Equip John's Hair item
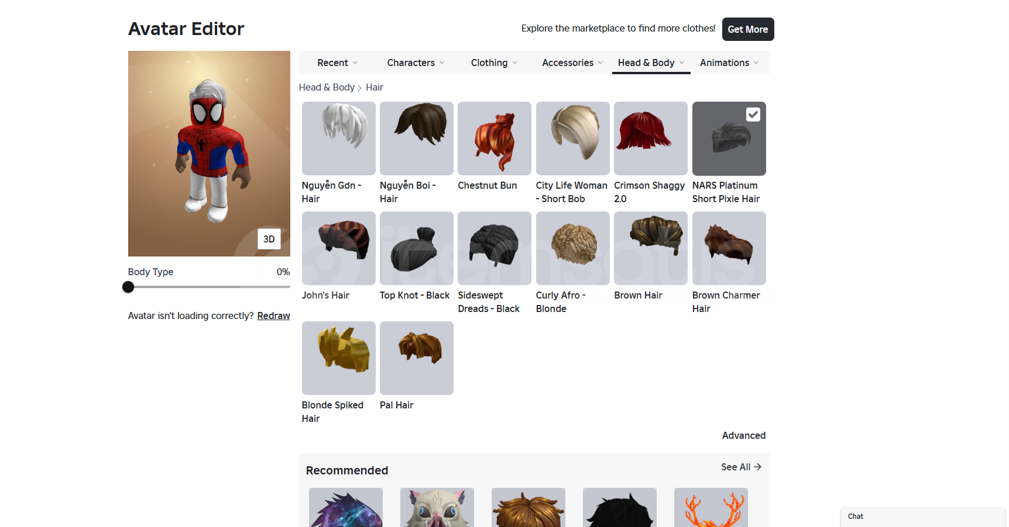 pos(338,248)
